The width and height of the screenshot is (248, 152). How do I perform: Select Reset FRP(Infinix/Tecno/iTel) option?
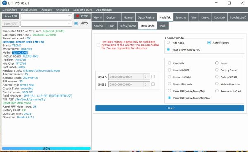point(169,91)
